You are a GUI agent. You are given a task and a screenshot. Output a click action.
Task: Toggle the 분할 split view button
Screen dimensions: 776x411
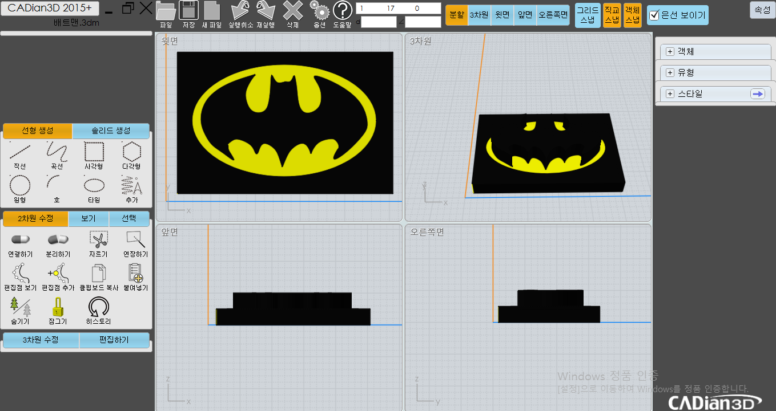[457, 15]
